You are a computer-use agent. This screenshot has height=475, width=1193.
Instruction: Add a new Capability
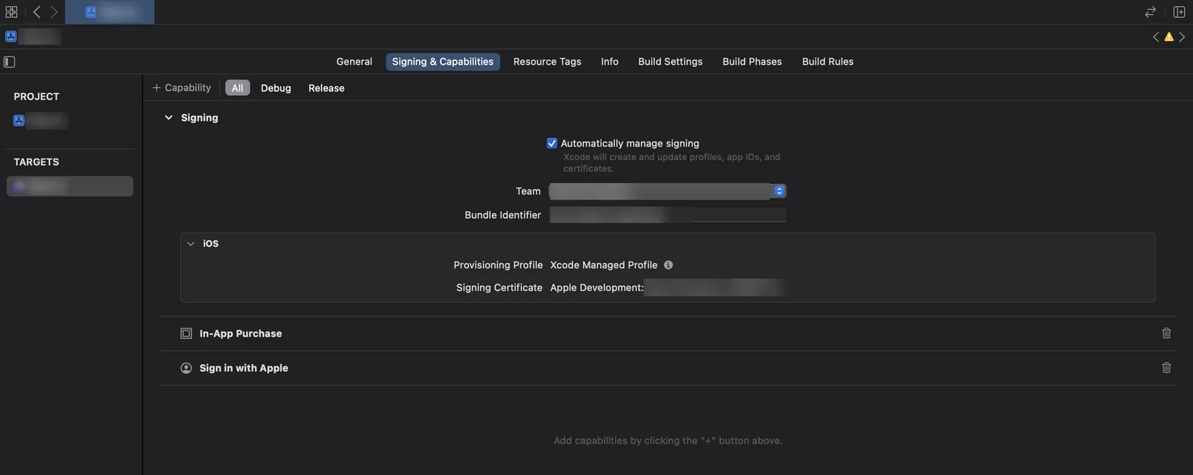[x=181, y=88]
